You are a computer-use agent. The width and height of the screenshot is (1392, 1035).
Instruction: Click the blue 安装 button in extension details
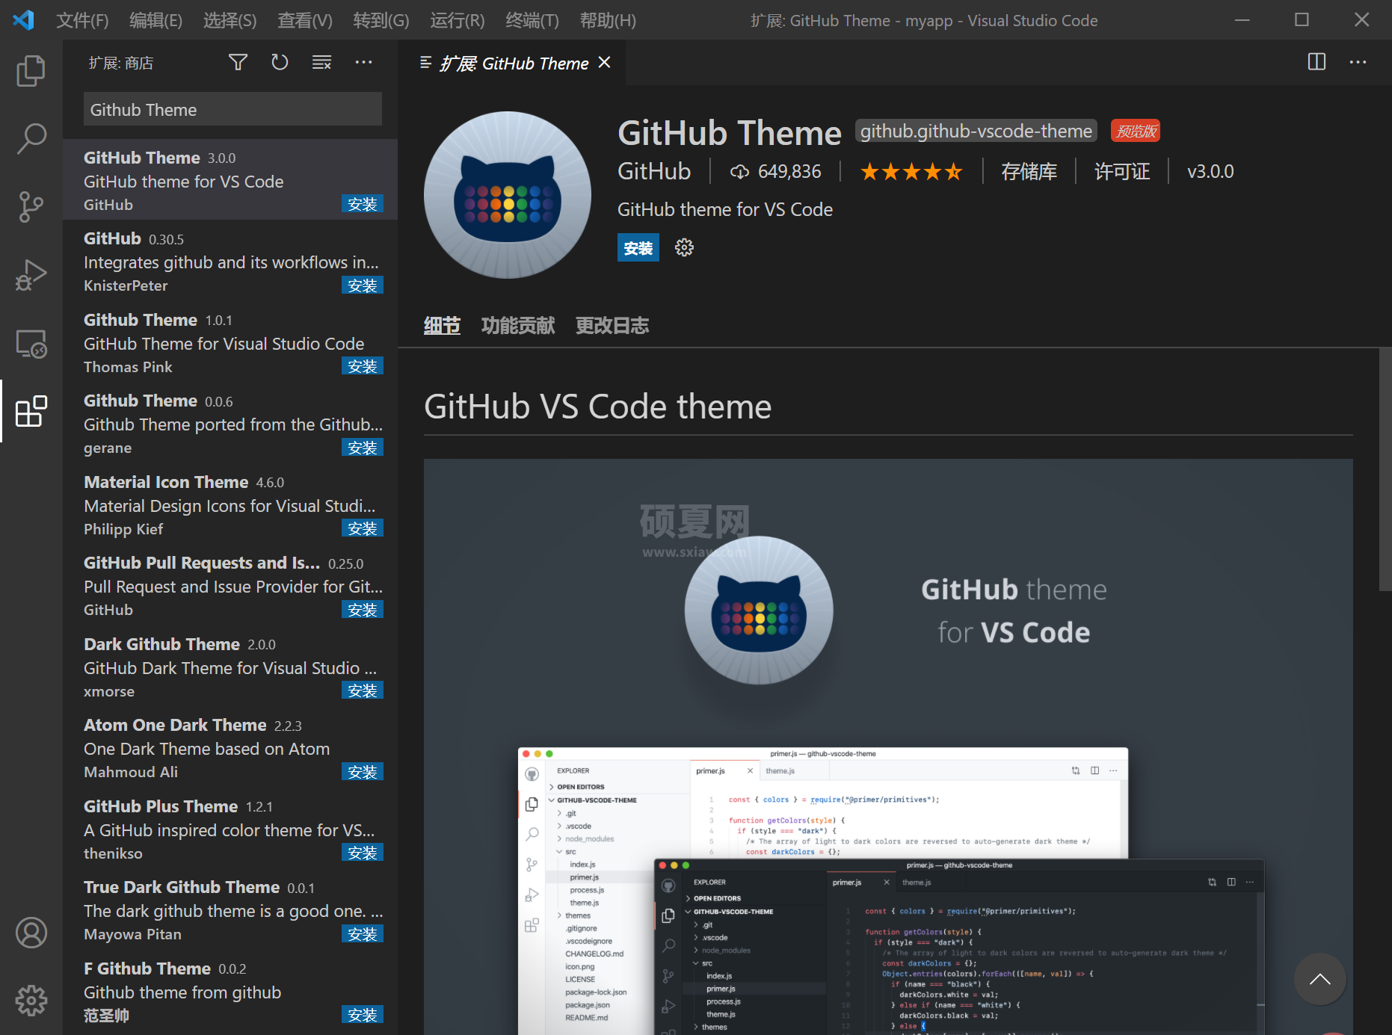(638, 247)
